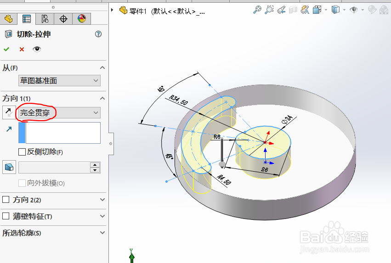Click the Φ24 diameter dimension
391x263 pixels.
click(x=287, y=119)
